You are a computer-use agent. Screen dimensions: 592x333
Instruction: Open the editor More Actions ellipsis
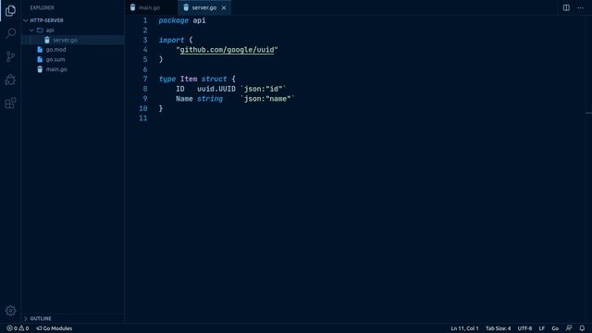click(580, 7)
